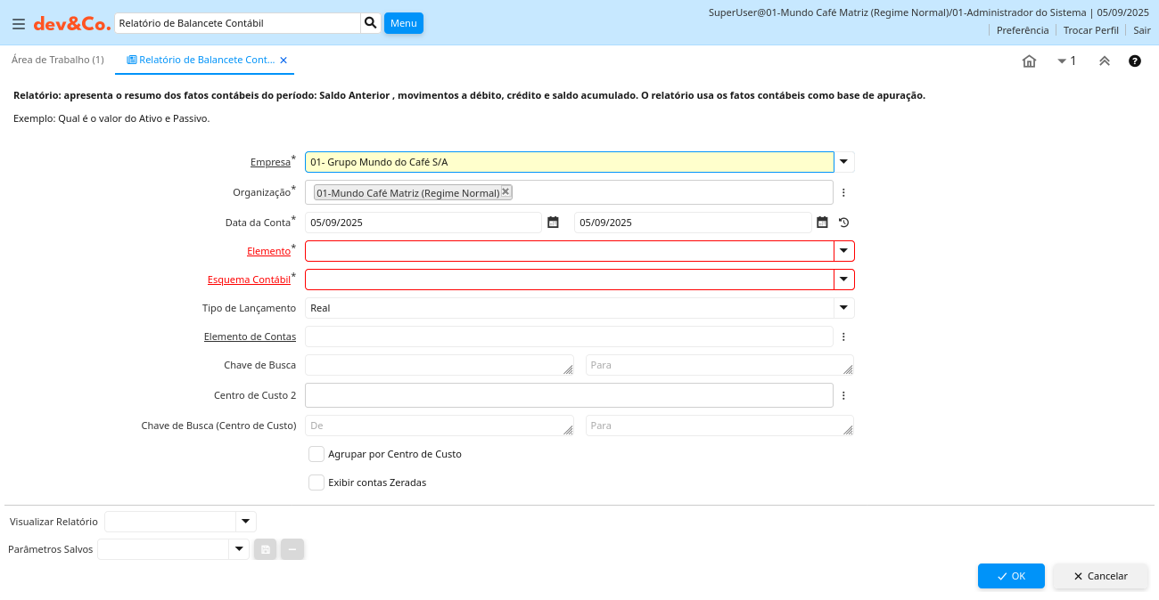This screenshot has width=1159, height=600.
Task: Check Exibir contas Zeradas
Action: (x=316, y=482)
